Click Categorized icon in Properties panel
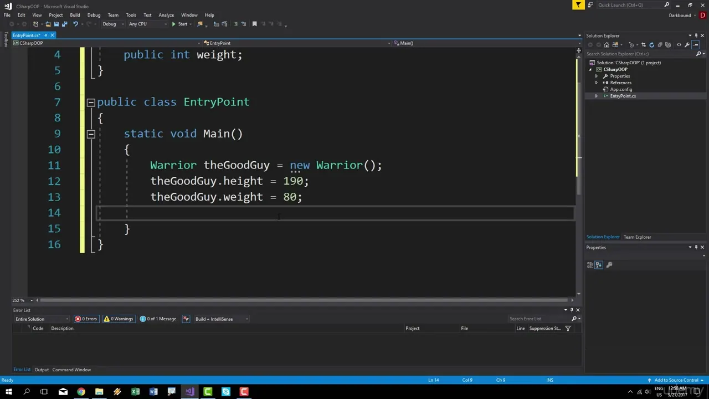Viewport: 709px width, 399px height. [x=590, y=265]
